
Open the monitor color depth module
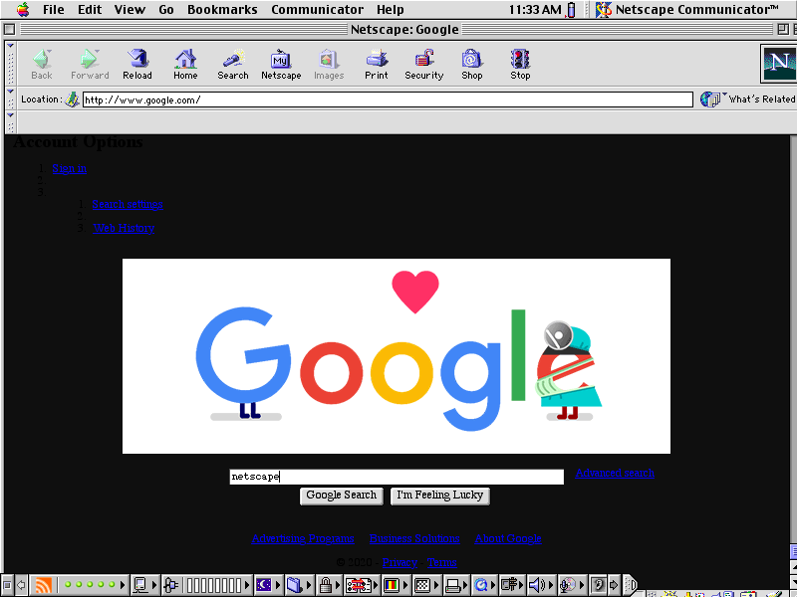(x=395, y=585)
